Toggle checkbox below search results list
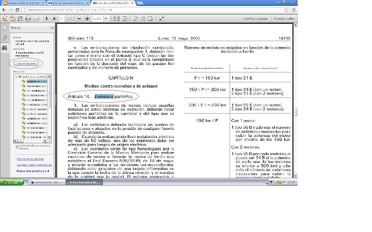Screen dimensions: 372x232 (x=17, y=147)
